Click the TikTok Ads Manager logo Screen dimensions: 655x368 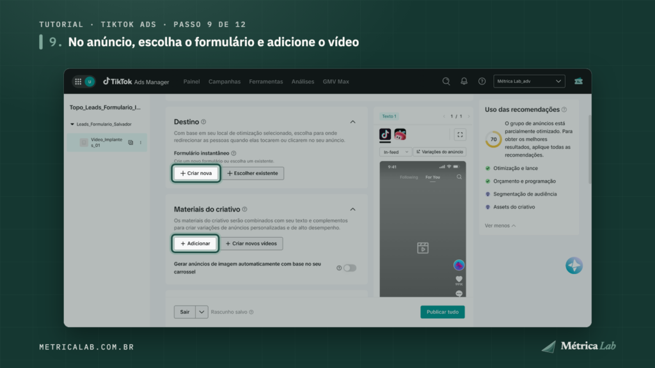coord(136,82)
